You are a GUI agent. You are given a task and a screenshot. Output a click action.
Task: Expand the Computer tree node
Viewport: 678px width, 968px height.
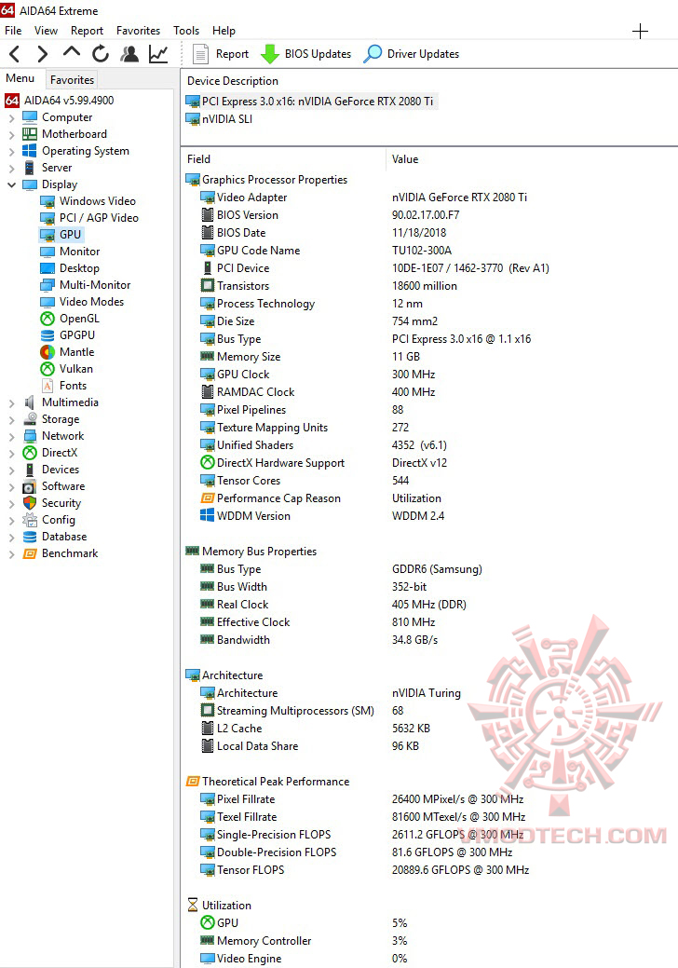(12, 117)
